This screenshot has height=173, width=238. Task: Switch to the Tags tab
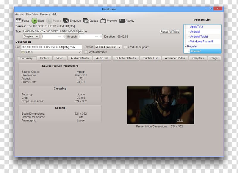pos(214,58)
